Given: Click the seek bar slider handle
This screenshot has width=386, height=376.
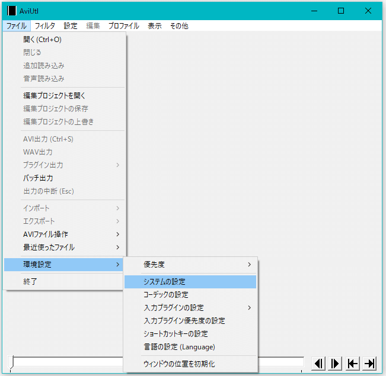Looking at the screenshot, I should 10,362.
